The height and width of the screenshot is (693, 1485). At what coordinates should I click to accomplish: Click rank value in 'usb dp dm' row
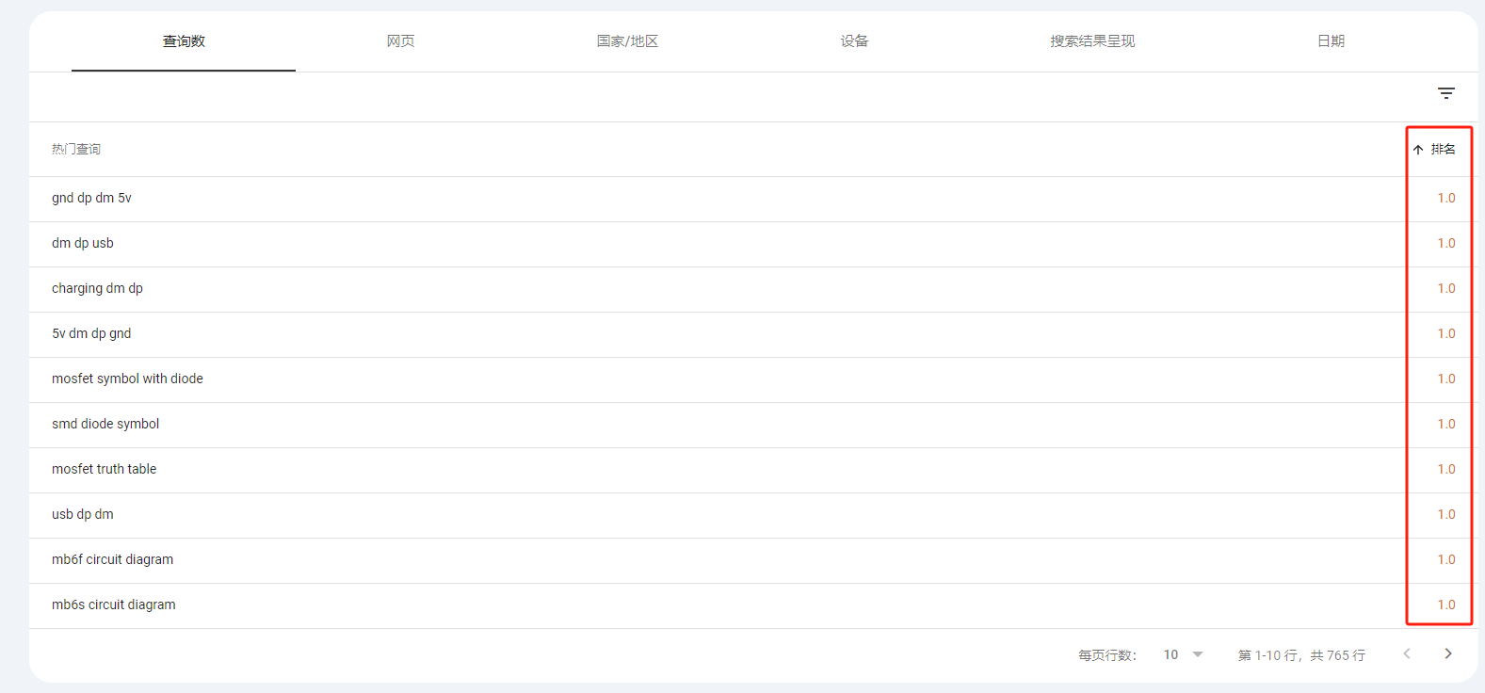click(1446, 514)
